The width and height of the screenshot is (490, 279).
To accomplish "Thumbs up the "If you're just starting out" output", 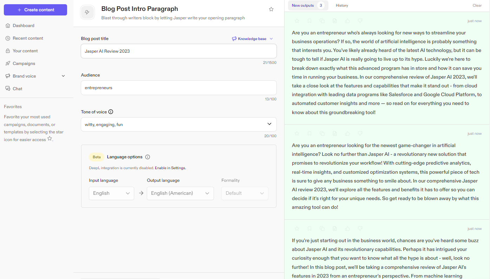I will pos(347,229).
